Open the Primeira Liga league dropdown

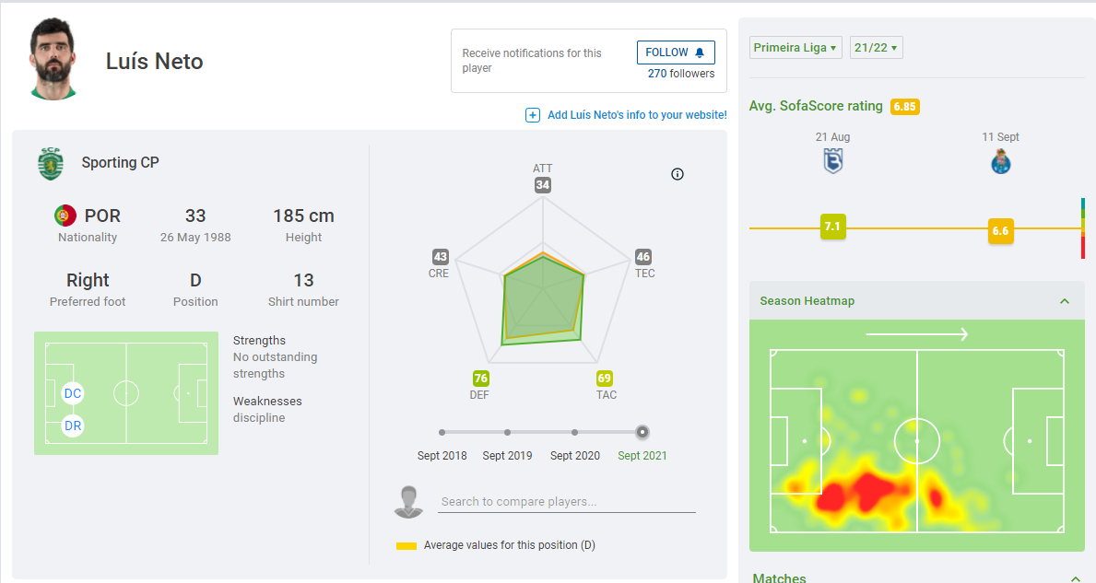click(795, 47)
